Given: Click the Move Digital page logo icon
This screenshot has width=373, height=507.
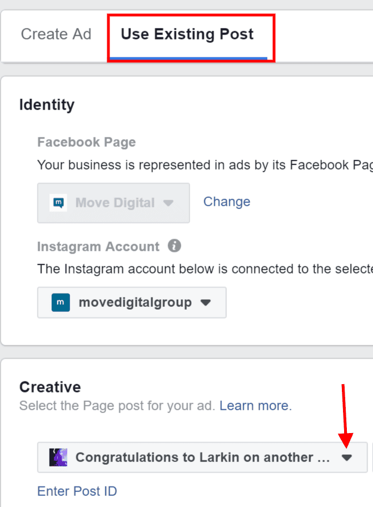Looking at the screenshot, I should (x=58, y=203).
